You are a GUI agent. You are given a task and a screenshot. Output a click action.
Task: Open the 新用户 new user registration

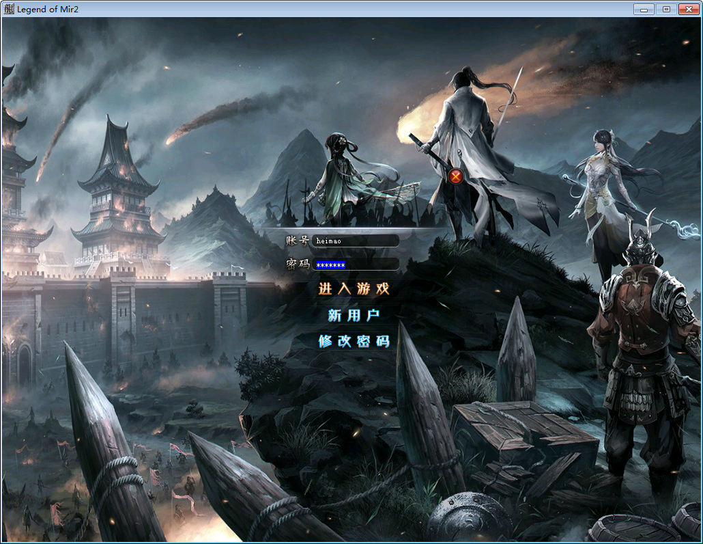[x=354, y=315]
